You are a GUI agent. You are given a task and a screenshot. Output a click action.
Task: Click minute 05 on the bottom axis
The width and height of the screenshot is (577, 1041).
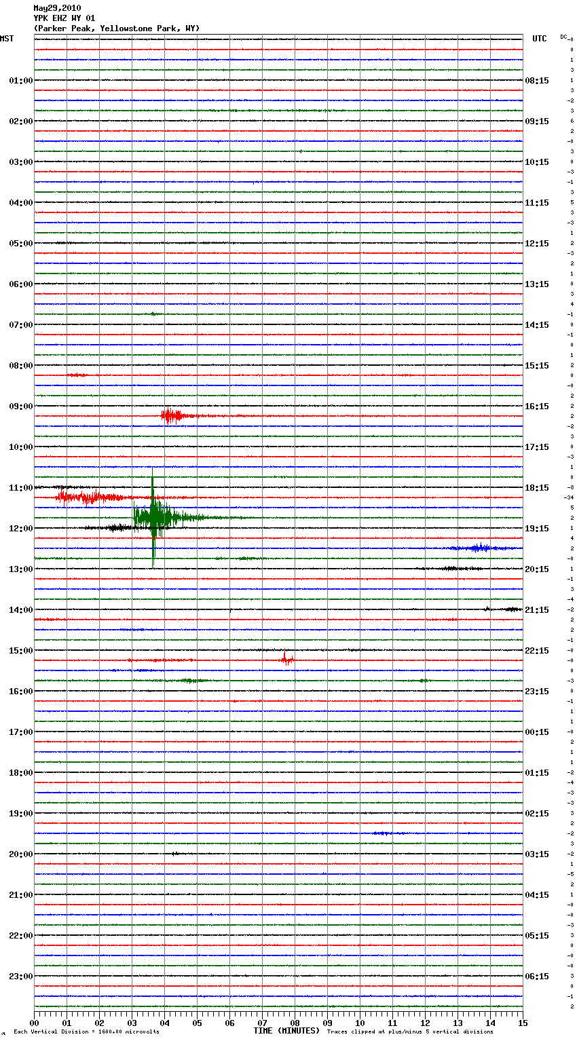[x=197, y=1023]
